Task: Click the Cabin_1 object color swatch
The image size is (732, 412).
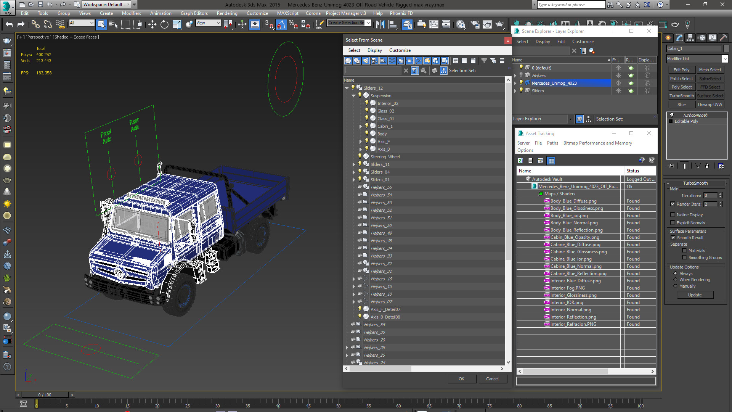Action: pyautogui.click(x=726, y=48)
